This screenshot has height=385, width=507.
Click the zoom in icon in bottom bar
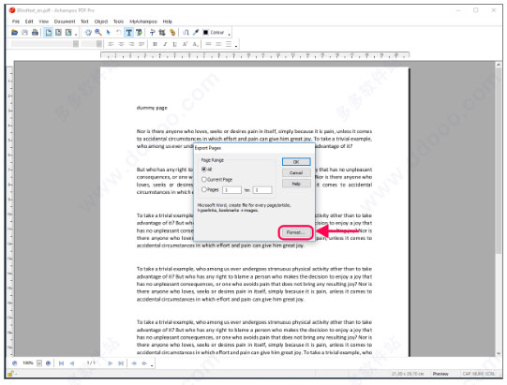[48, 363]
